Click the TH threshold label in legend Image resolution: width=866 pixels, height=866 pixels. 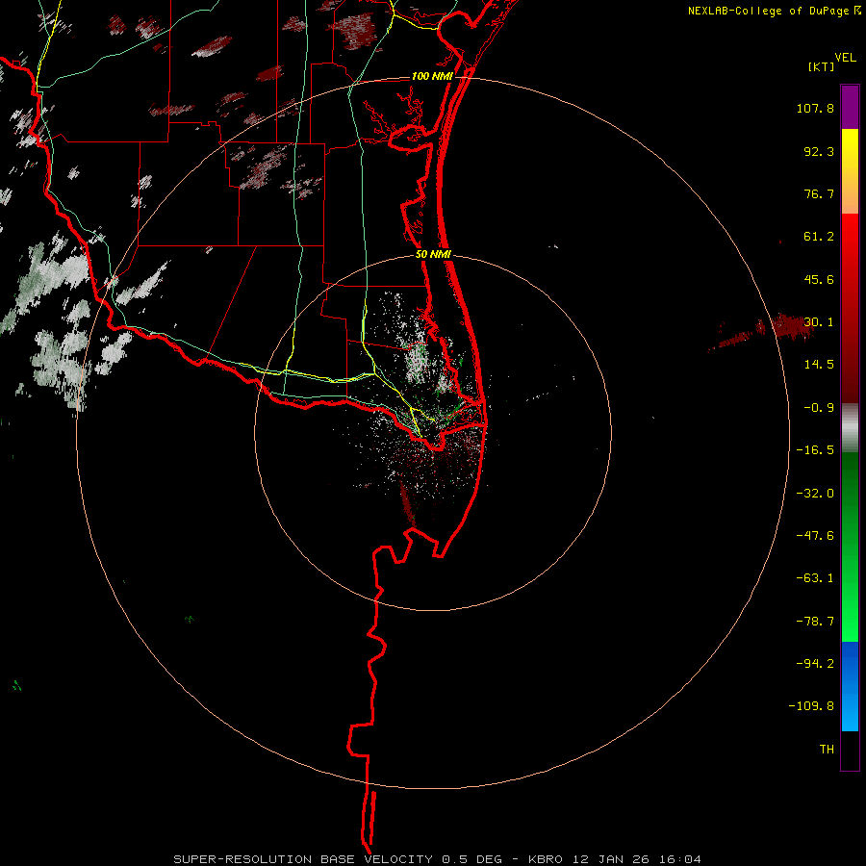pos(827,750)
